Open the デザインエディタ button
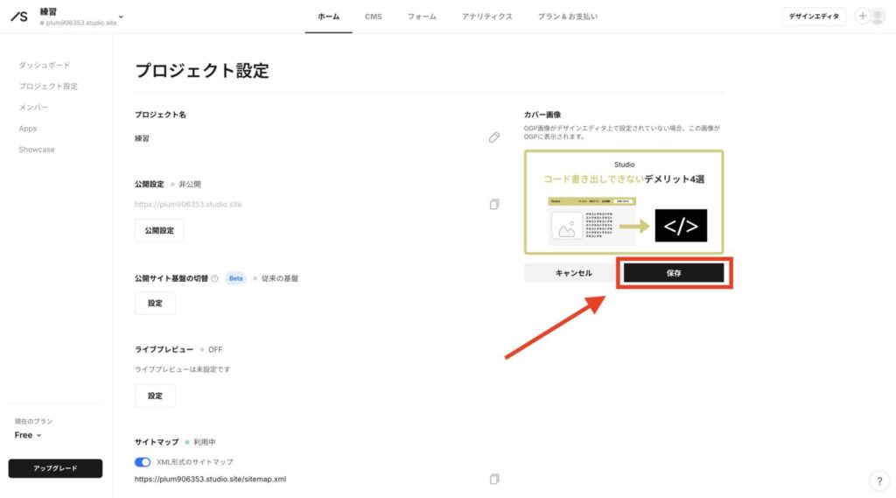 tap(814, 17)
